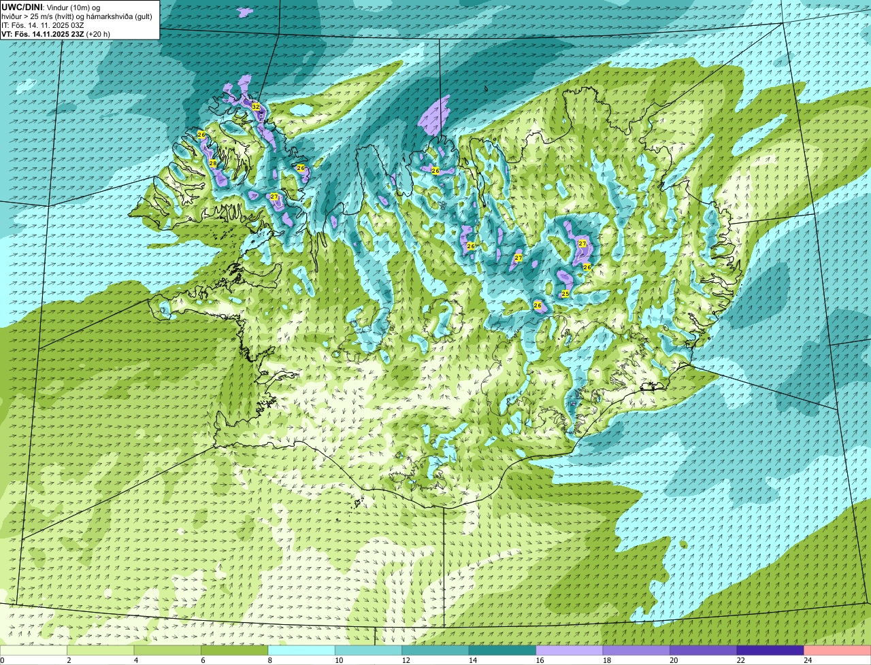Image resolution: width=871 pixels, height=665 pixels.
Task: Select the 0–2 m/s pale yellow scale swatch
Action: click(x=33, y=650)
